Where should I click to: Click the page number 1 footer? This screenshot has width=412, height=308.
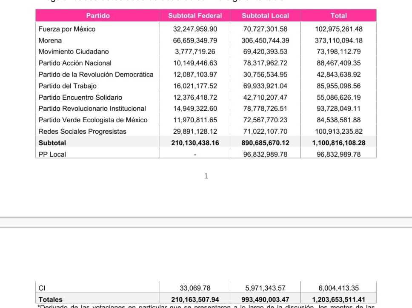coord(206,176)
